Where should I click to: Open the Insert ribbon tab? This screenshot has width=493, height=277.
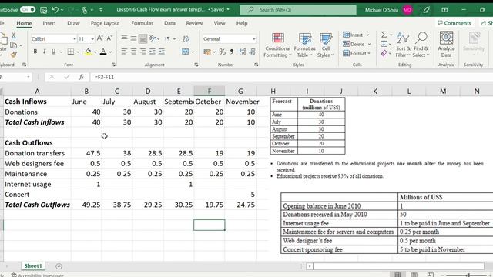pos(49,23)
